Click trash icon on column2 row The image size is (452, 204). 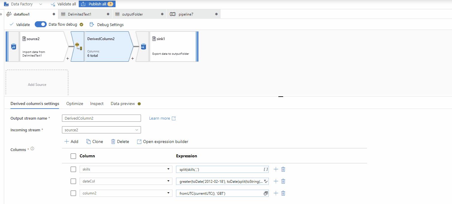[283, 193]
